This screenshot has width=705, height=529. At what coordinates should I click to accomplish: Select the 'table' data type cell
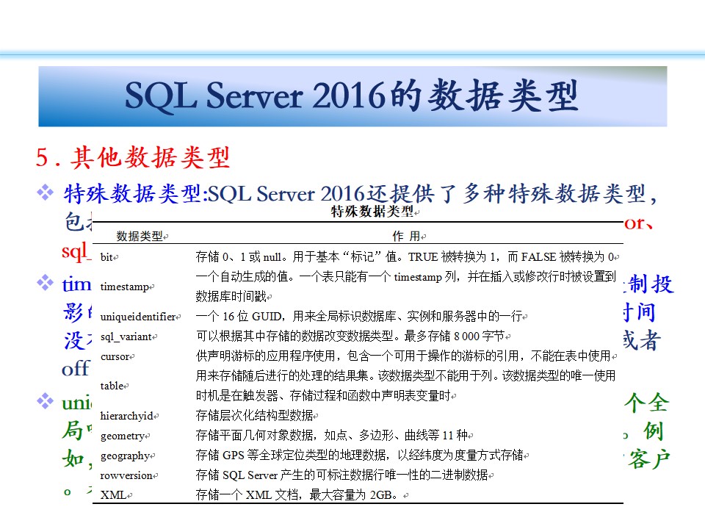[112, 386]
